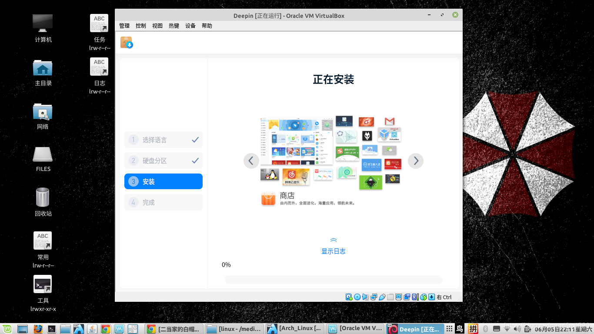The width and height of the screenshot is (594, 334).
Task: Select the 工具 terminal script shortcut on desktop
Action: 43,293
